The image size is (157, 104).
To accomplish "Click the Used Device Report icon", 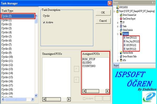I will (x=121, y=19).
